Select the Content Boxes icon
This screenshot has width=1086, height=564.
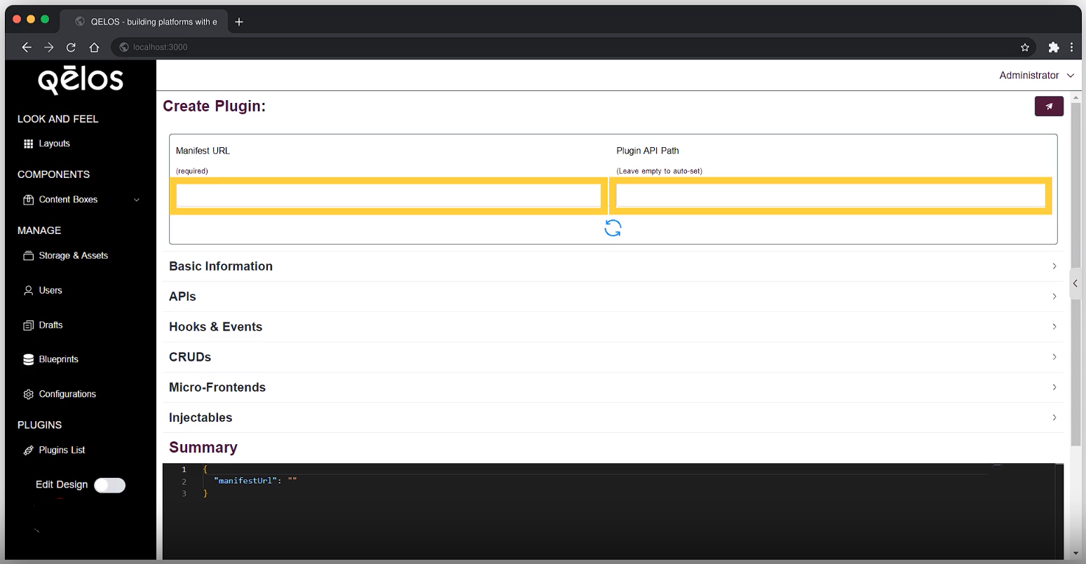[28, 200]
